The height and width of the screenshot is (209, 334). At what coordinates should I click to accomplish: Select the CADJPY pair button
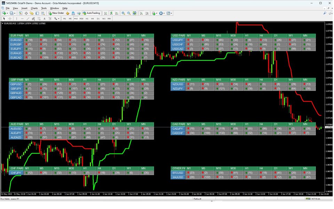click(x=178, y=129)
